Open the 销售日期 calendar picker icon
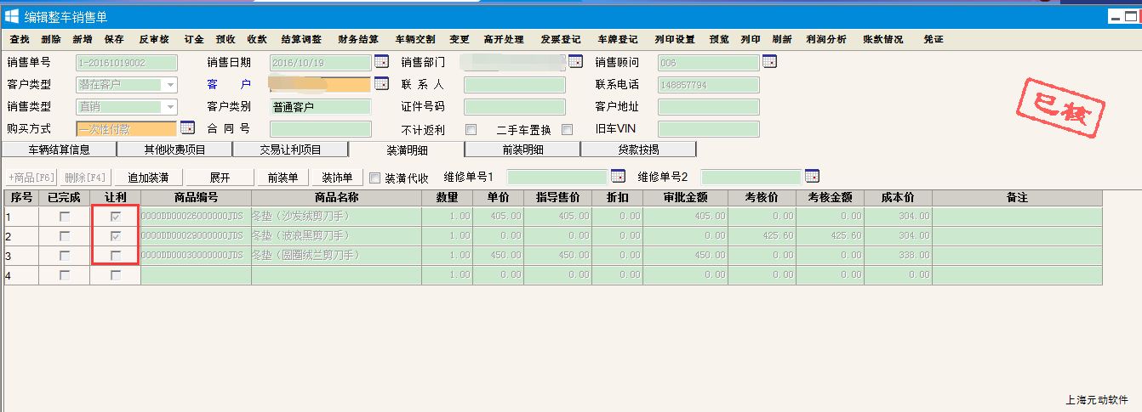Screen dimensions: 1142x412 click(381, 62)
